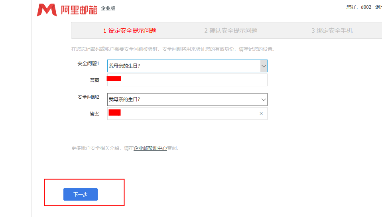Click the 企业版 edition label

click(108, 8)
